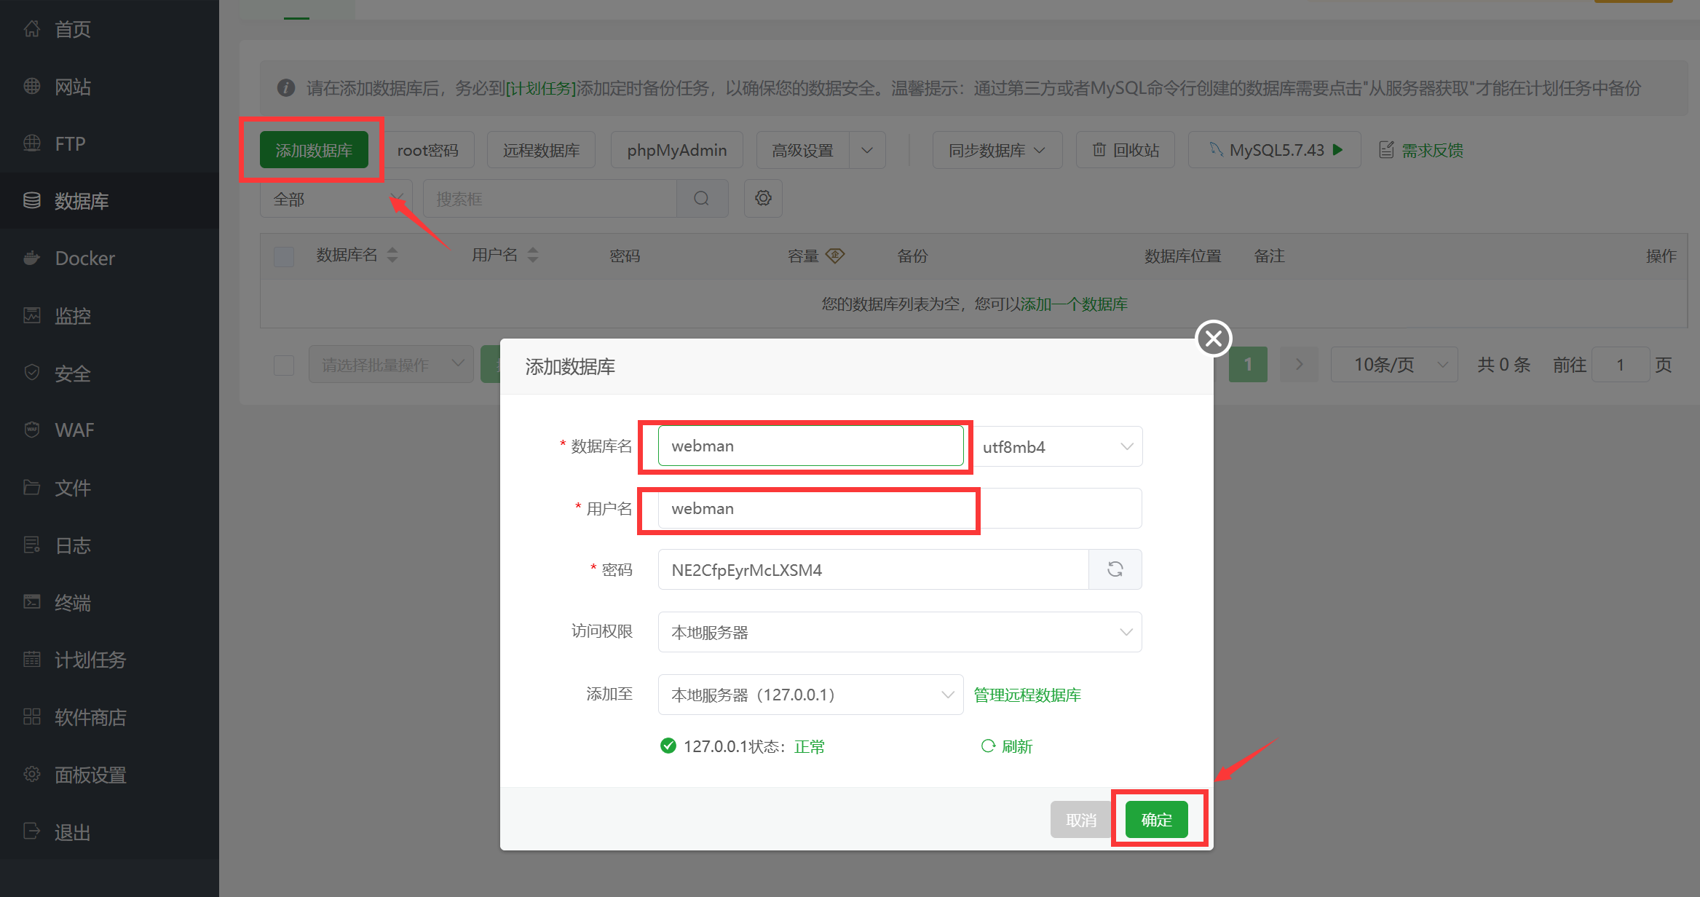Open 远程数据库 button

(x=541, y=150)
